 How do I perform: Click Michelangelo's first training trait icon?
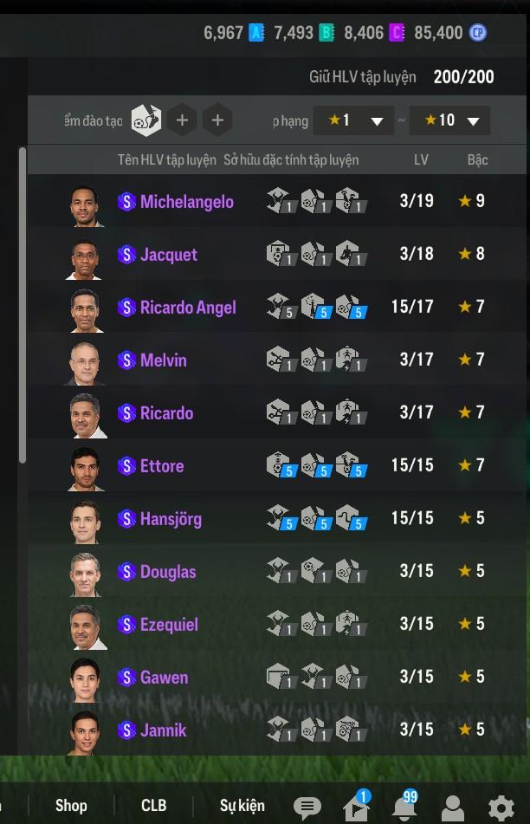pos(281,200)
